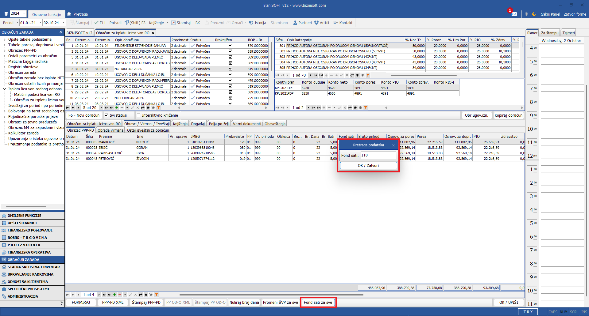Click the mail notification envelope icon

click(x=514, y=14)
